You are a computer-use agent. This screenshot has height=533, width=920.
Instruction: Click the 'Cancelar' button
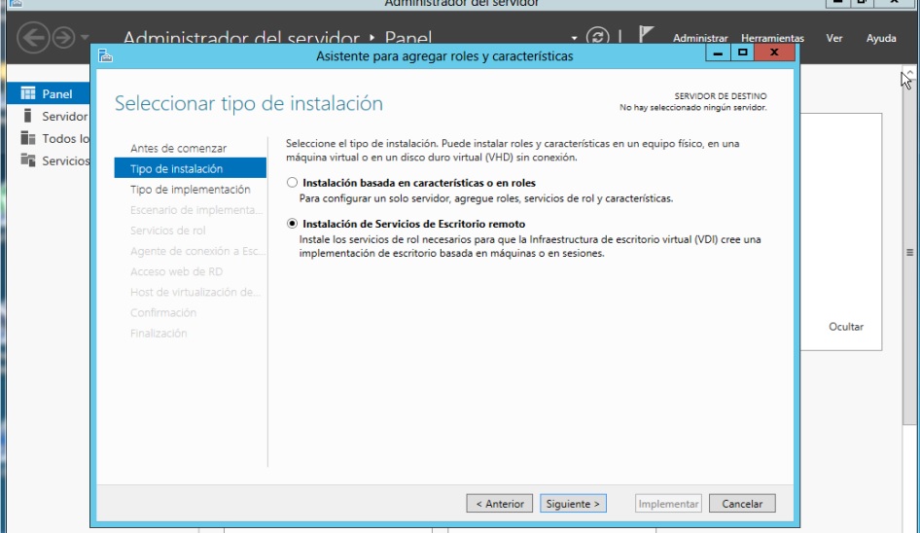point(742,504)
